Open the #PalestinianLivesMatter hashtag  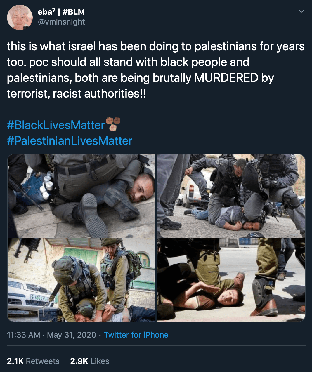click(x=70, y=141)
